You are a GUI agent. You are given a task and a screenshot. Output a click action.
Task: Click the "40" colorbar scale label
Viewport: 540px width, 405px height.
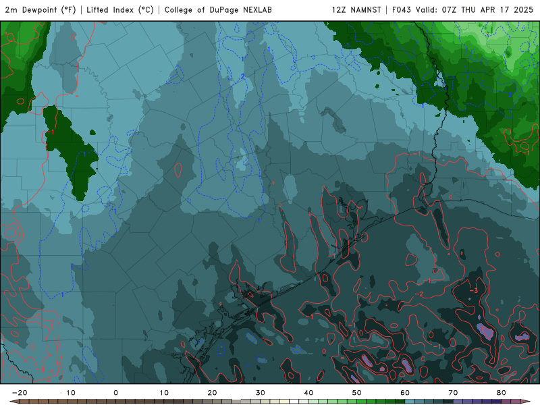(308, 393)
